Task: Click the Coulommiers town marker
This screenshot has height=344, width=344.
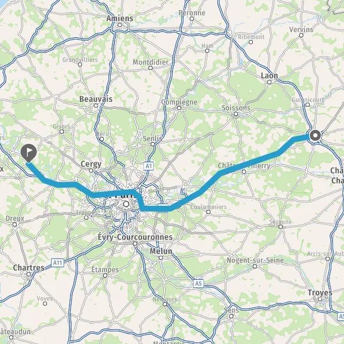Action: point(209,212)
